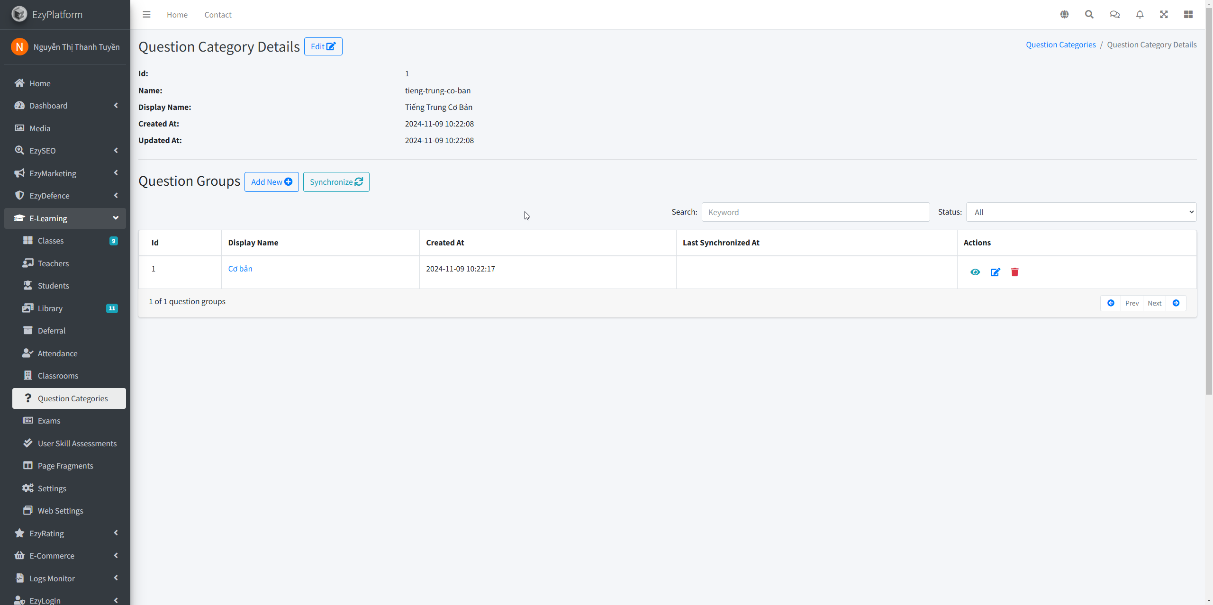The image size is (1213, 605).
Task: Click the Keyword search field
Action: pyautogui.click(x=815, y=212)
